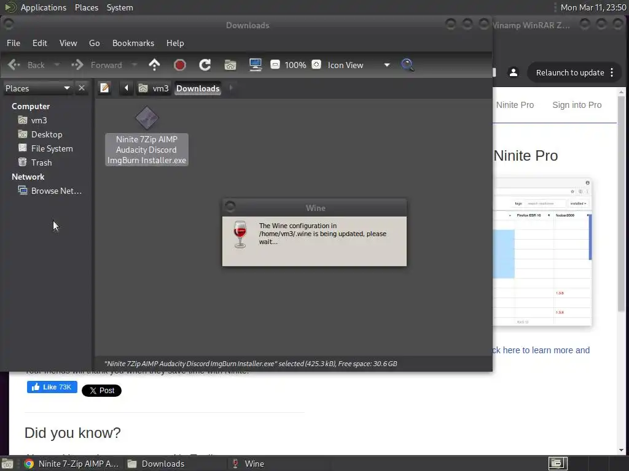
Task: Click the Ninite installer file name label
Action: [x=147, y=150]
